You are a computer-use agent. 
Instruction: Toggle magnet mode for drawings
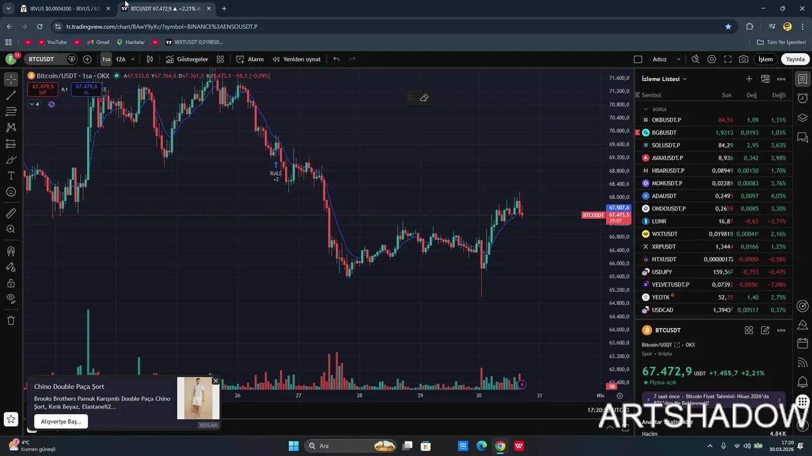tap(11, 251)
